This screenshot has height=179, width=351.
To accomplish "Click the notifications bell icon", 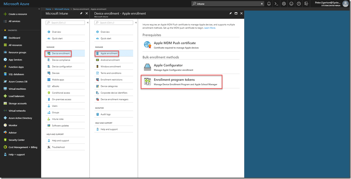I will click(x=269, y=4).
